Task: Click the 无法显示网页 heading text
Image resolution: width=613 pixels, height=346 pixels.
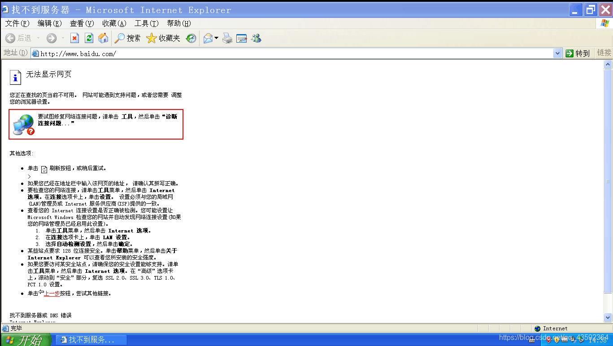Action: pos(49,74)
